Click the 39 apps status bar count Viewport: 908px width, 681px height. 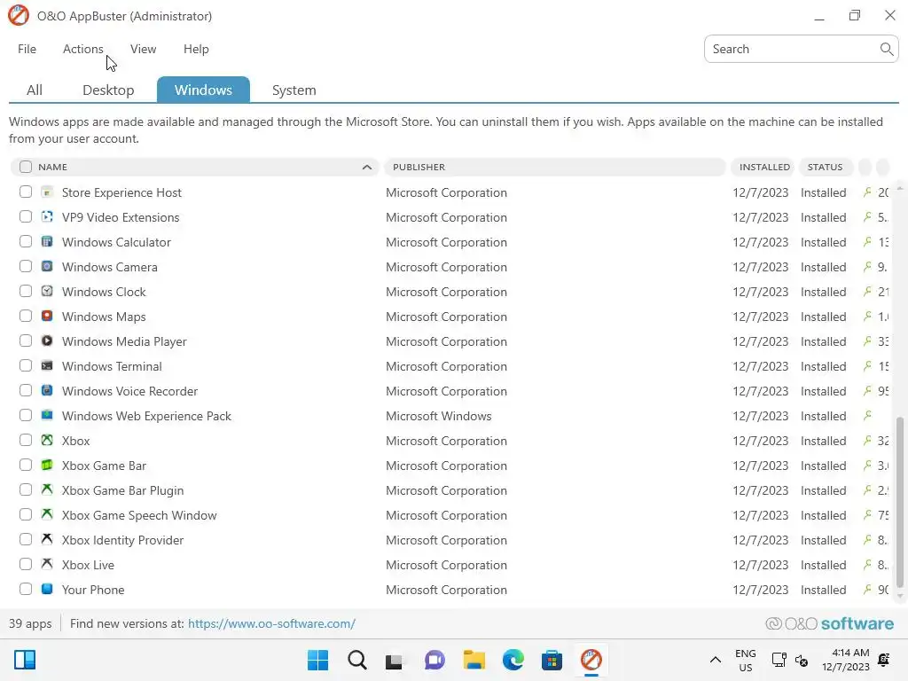click(x=30, y=623)
